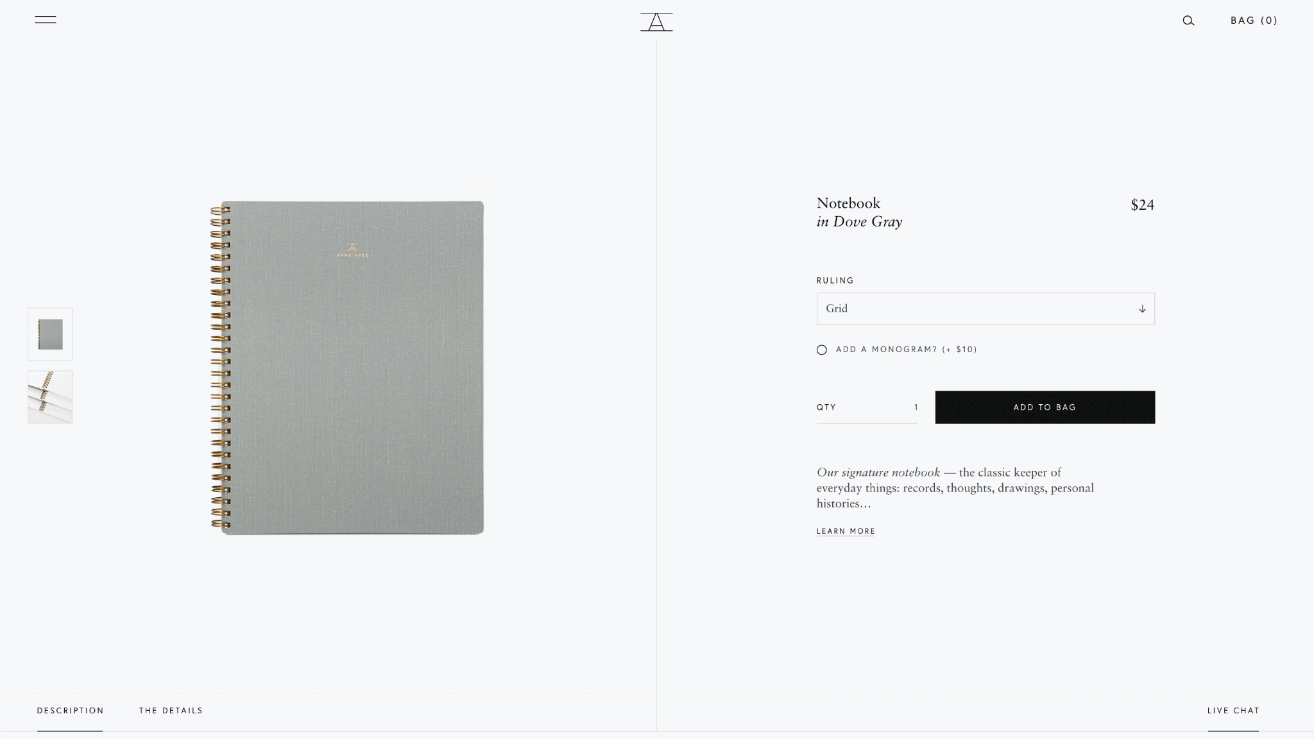The image size is (1314, 739).
Task: Follow the Learn More link
Action: click(x=846, y=531)
